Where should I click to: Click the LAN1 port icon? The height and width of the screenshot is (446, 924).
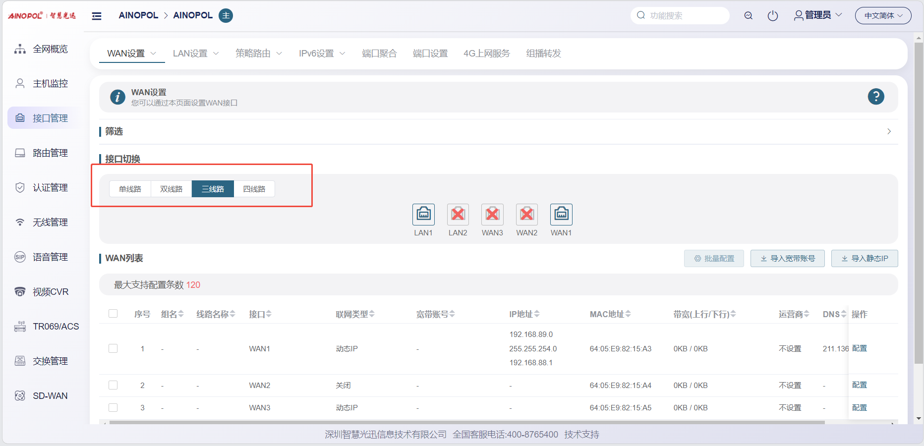(423, 215)
